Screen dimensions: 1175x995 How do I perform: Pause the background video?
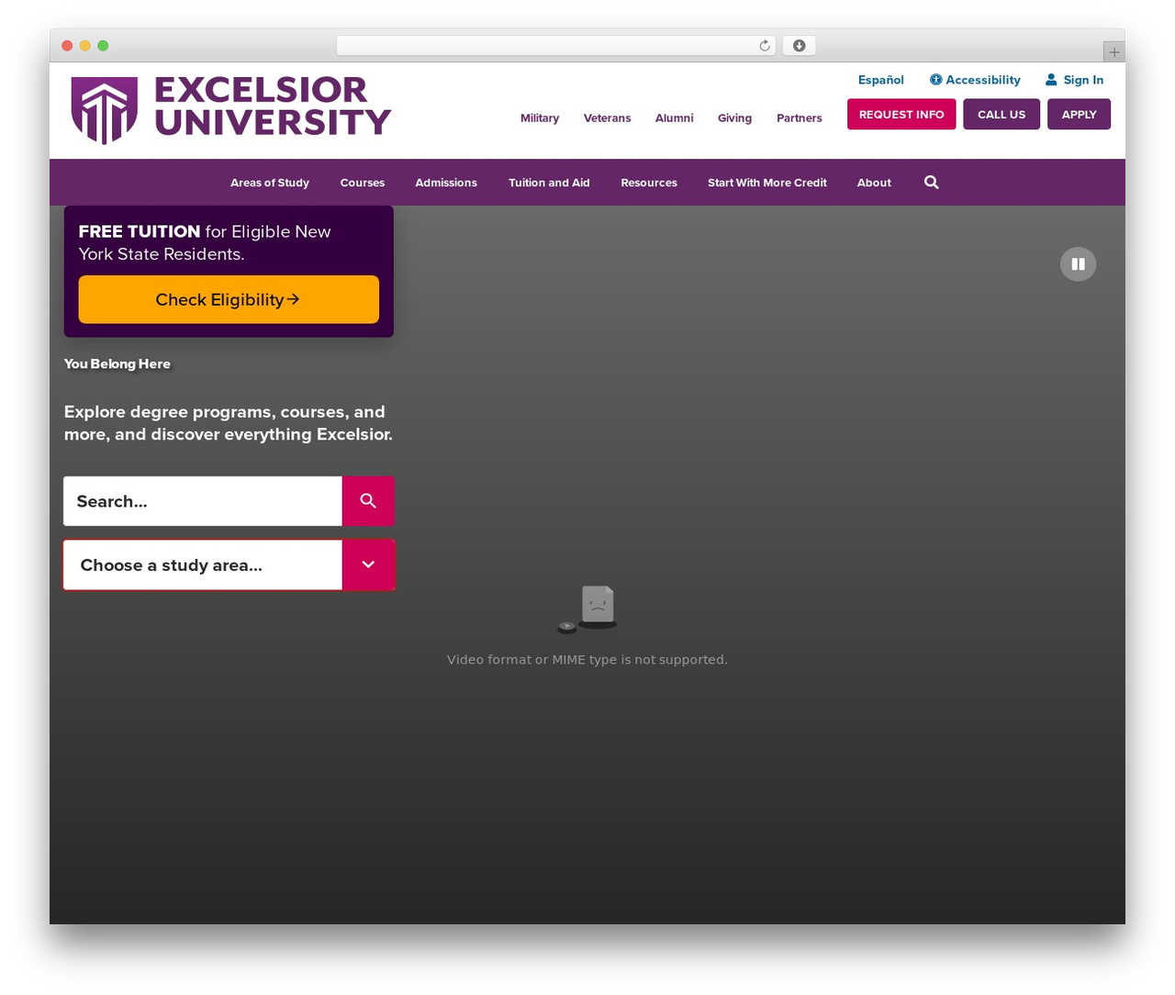tap(1078, 264)
